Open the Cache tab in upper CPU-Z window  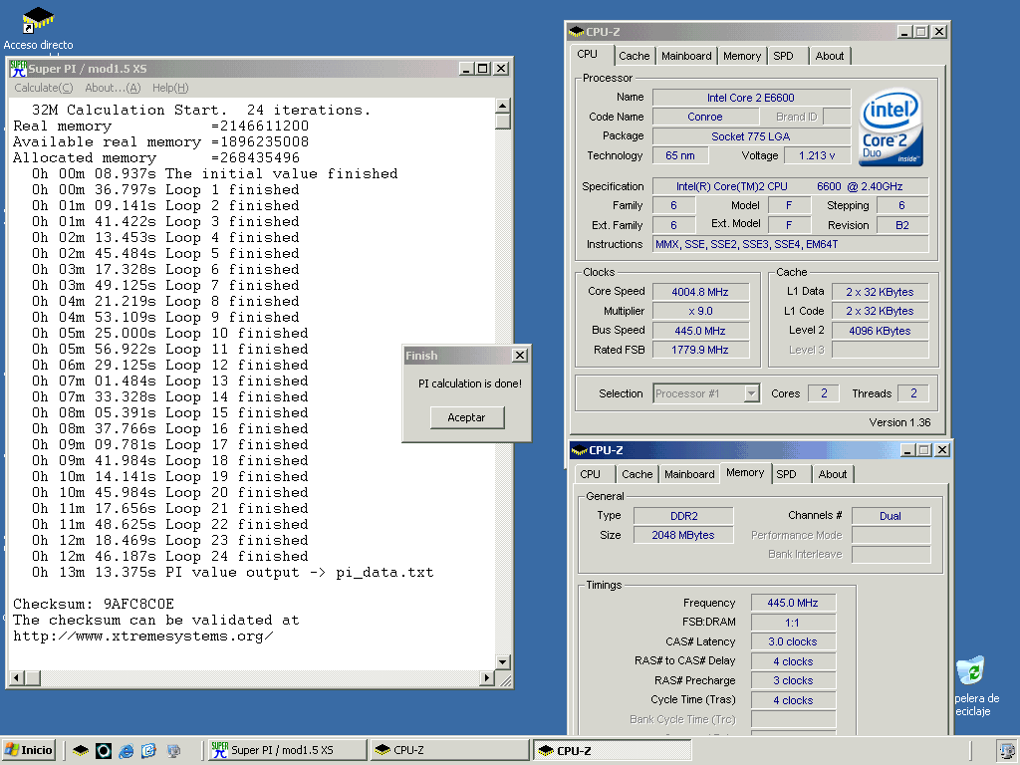pyautogui.click(x=634, y=56)
